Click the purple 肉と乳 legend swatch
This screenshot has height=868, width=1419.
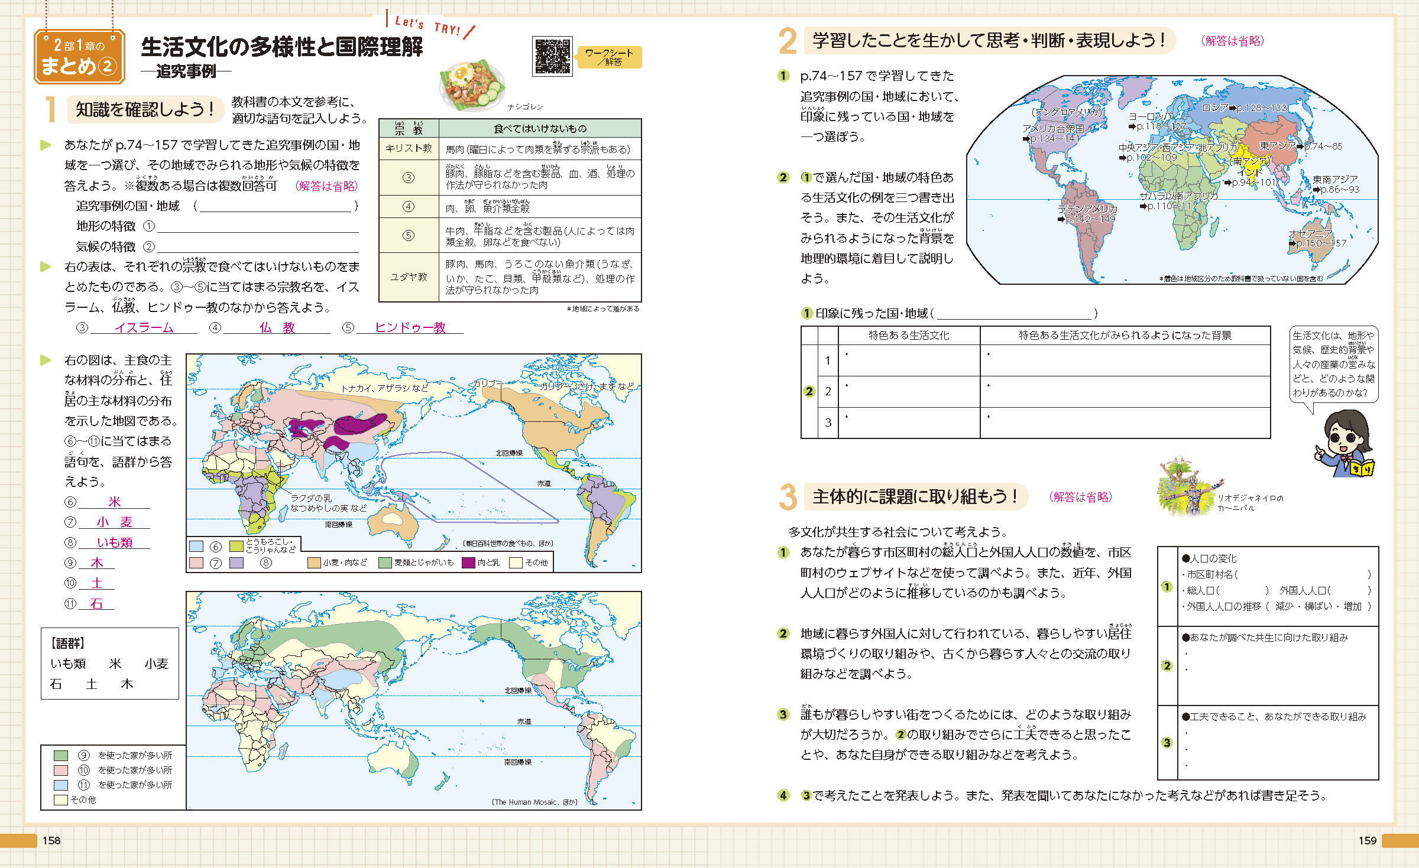pyautogui.click(x=468, y=563)
